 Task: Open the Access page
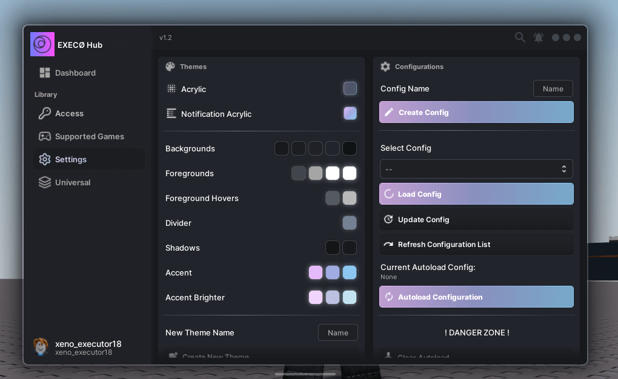click(x=89, y=113)
